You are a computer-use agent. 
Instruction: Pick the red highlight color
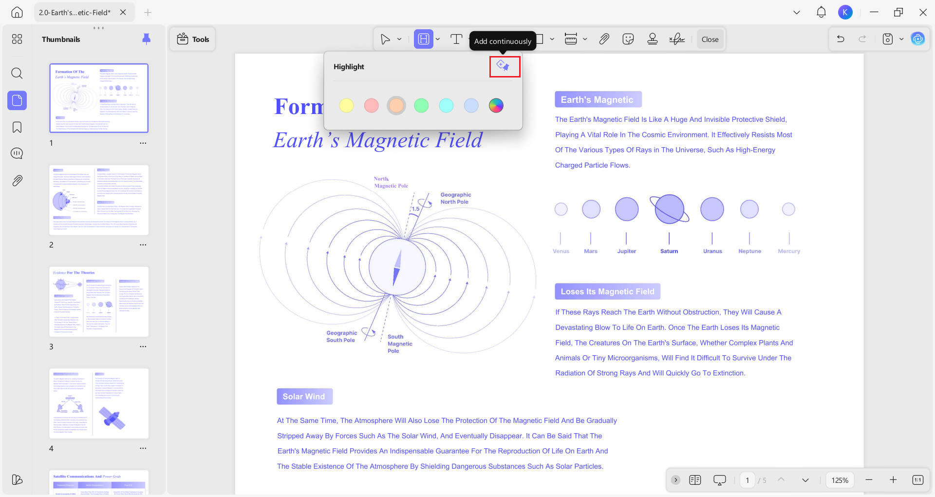[371, 105]
